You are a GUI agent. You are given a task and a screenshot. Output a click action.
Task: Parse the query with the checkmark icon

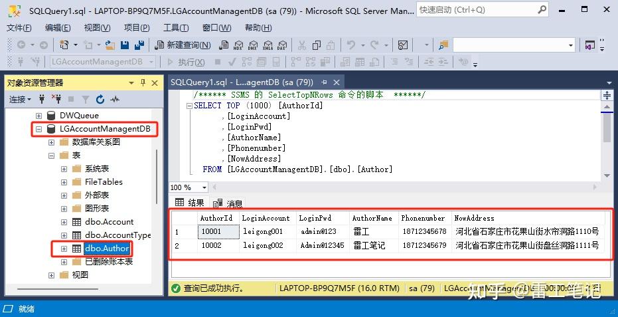232,62
